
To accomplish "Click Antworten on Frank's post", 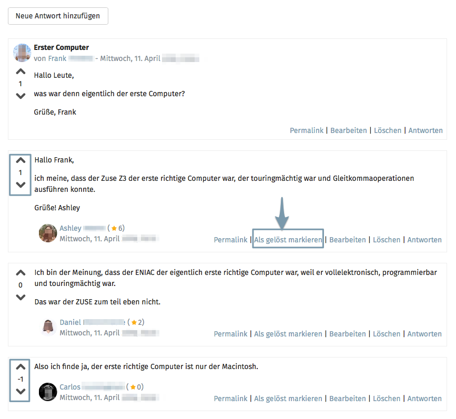I will (x=425, y=130).
